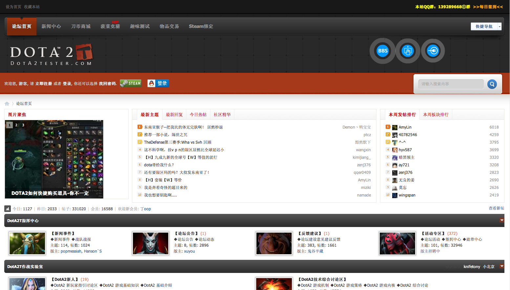Click 论坛首页 in breadcrumb

24,104
